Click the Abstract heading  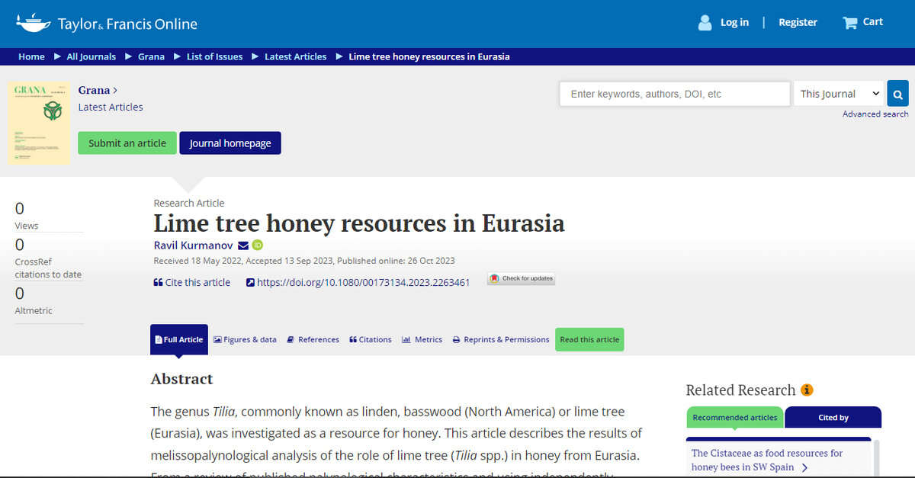[181, 379]
